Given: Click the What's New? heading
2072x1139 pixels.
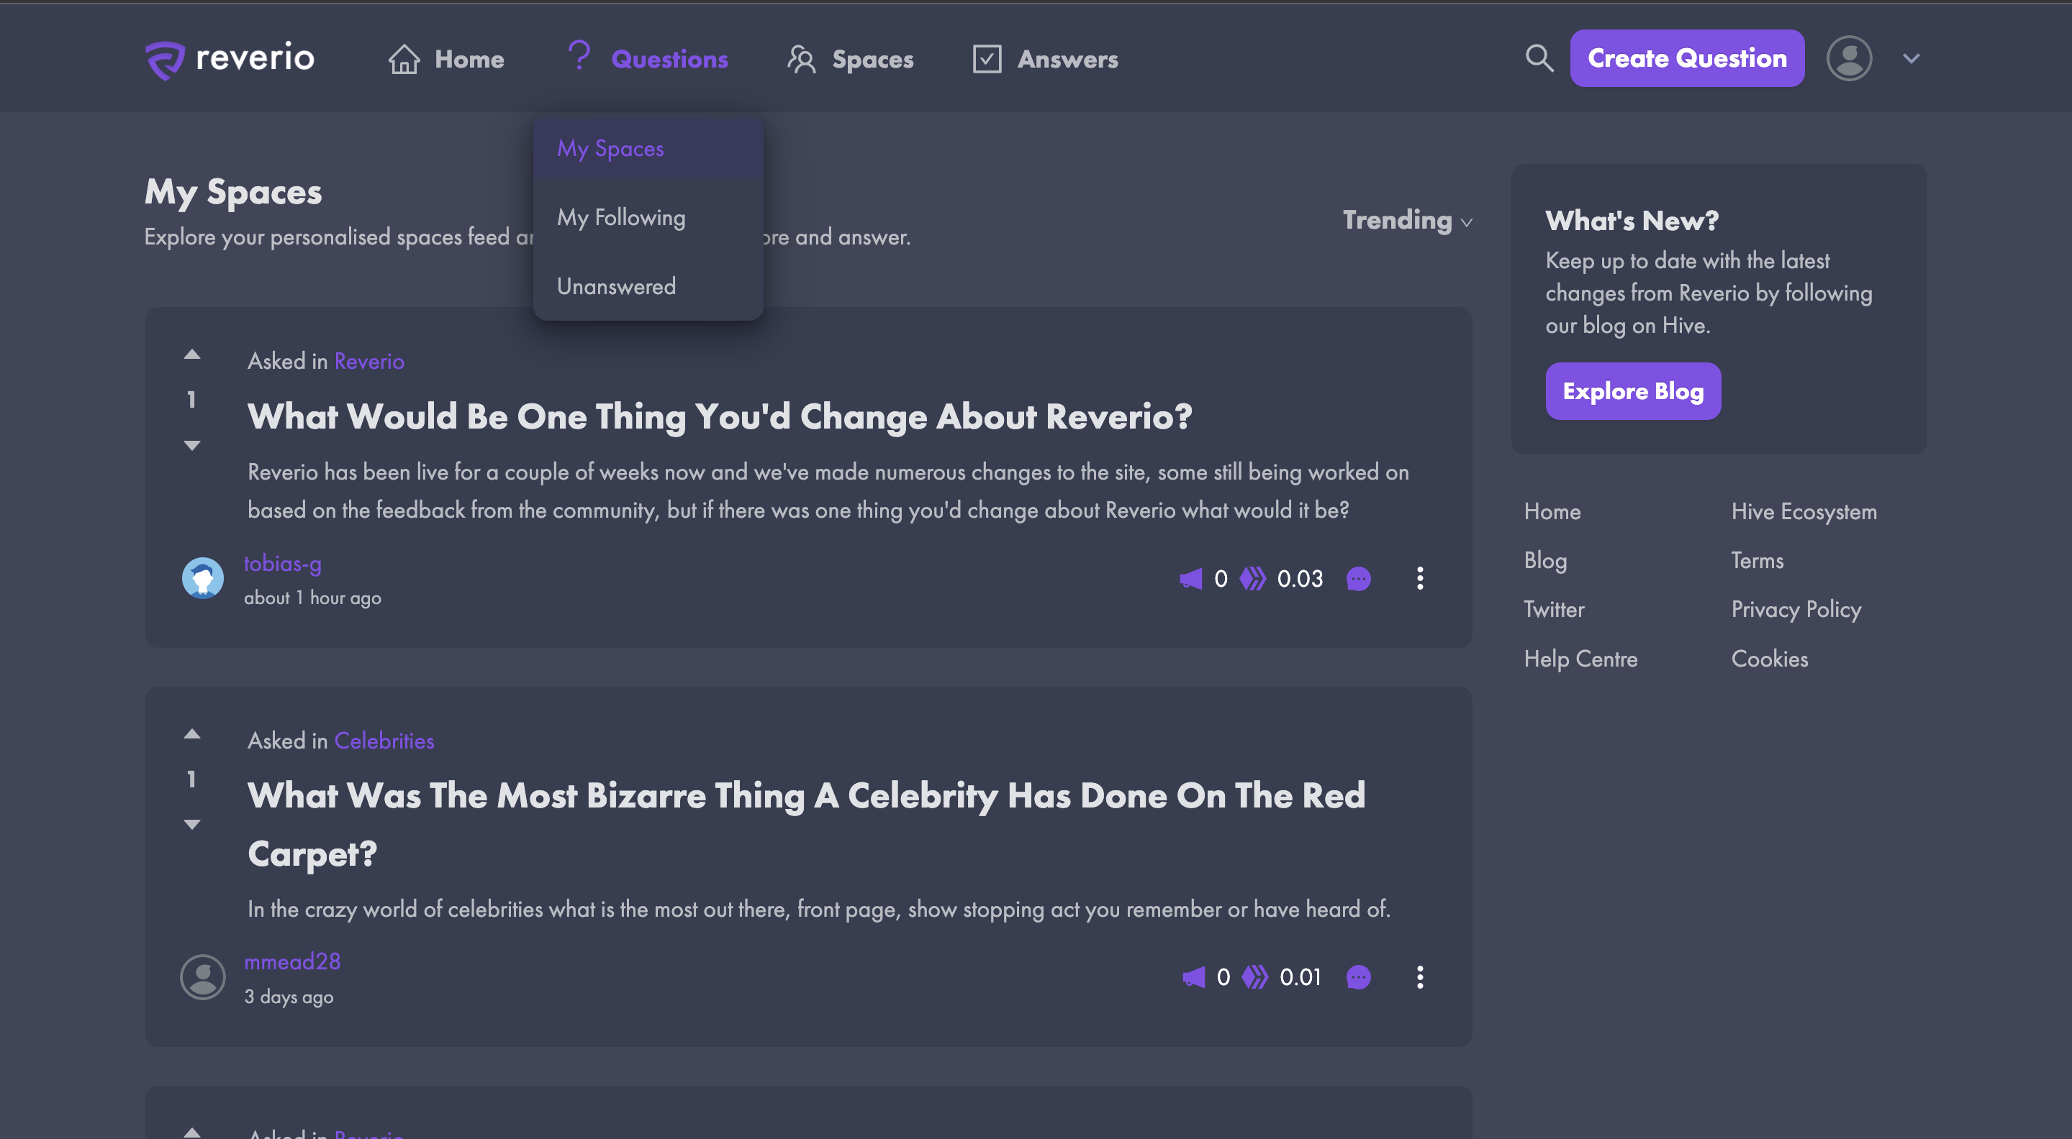Looking at the screenshot, I should click(x=1632, y=220).
